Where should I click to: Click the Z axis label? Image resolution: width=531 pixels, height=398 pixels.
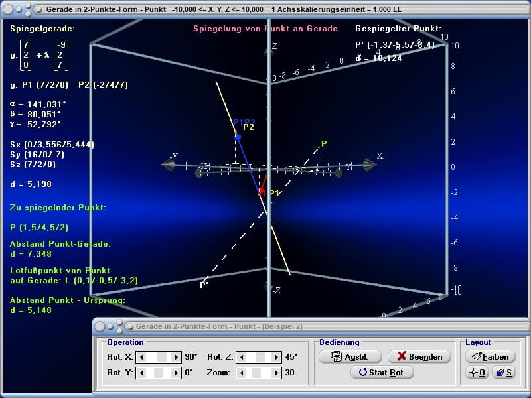pos(275,46)
